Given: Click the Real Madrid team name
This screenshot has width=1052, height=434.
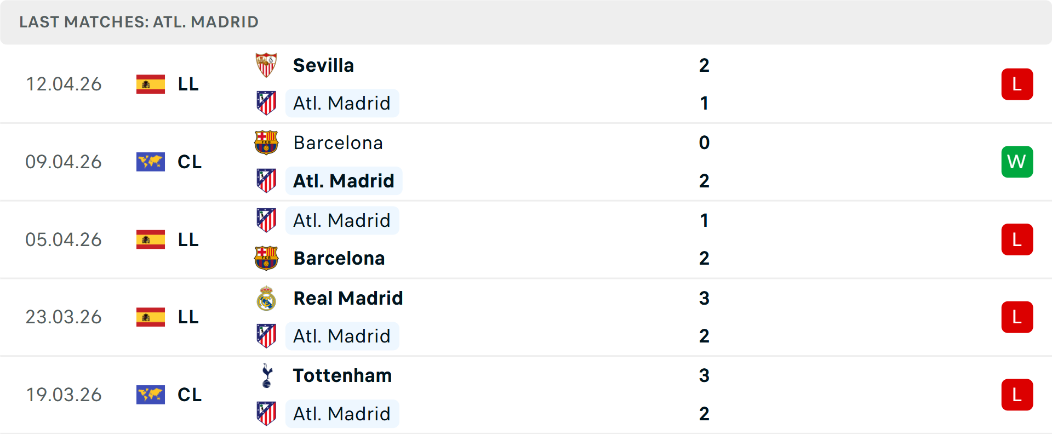Looking at the screenshot, I should tap(347, 298).
